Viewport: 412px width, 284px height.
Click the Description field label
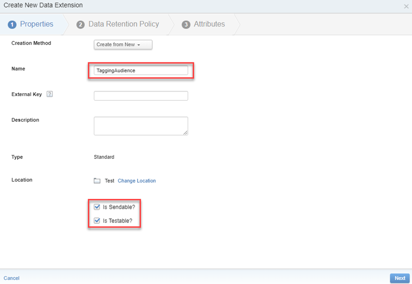click(x=25, y=120)
